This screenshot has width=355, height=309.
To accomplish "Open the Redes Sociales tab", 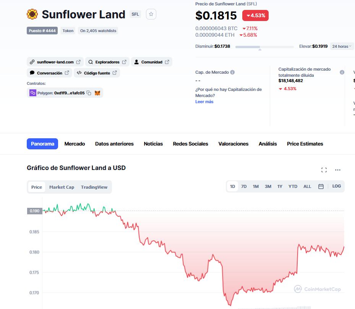I will coord(190,144).
